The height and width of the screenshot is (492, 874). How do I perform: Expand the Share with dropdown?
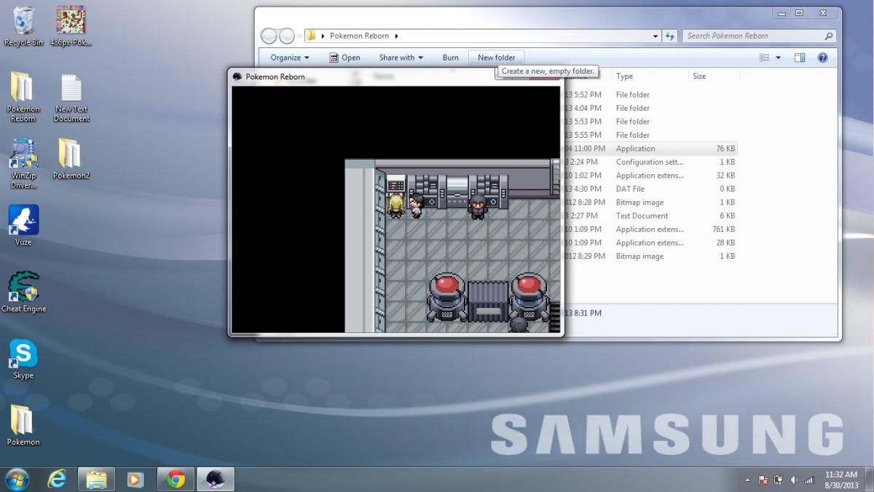coord(401,58)
